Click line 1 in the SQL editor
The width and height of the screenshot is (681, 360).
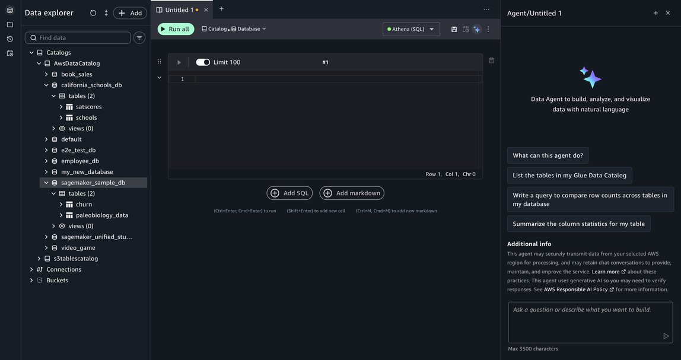click(339, 79)
